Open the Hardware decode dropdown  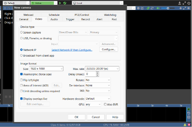(x=98, y=99)
